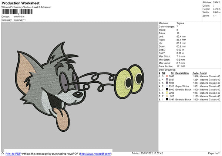Screen dimensions: 222x156
Task: Click the Width value 6.80 in
Action: pyautogui.click(x=216, y=13)
